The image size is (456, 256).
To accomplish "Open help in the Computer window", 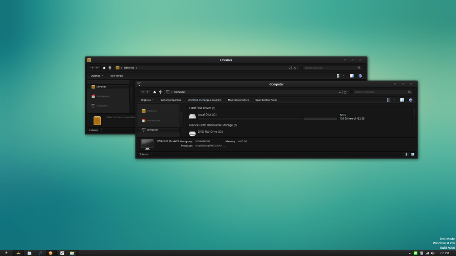I will (410, 100).
